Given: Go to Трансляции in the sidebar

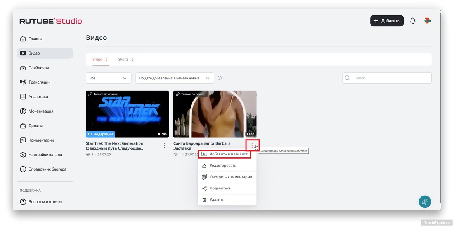Looking at the screenshot, I should (x=39, y=82).
